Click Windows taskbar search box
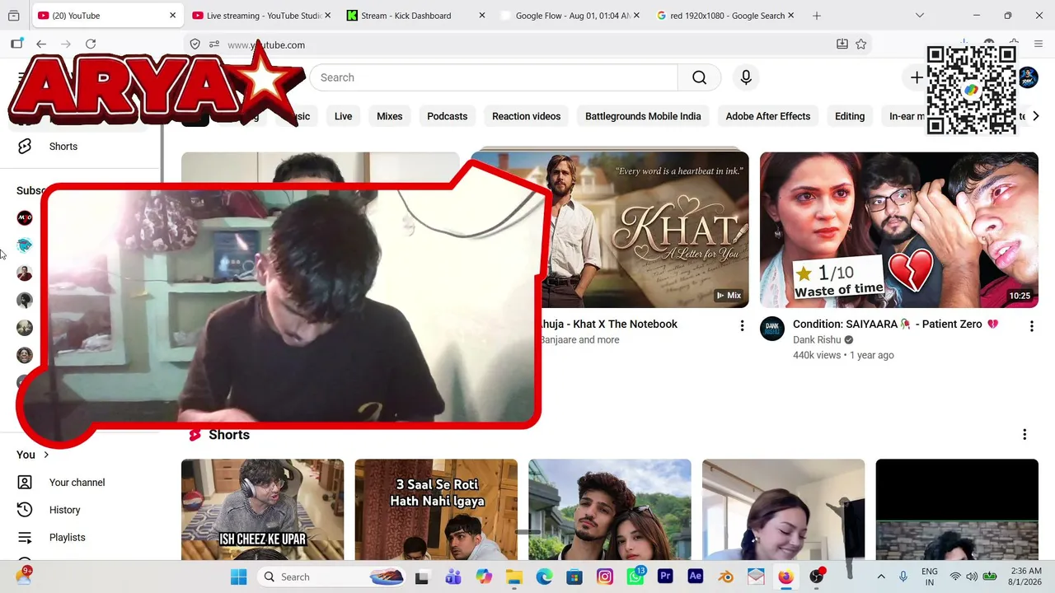1055x593 pixels. 331,577
